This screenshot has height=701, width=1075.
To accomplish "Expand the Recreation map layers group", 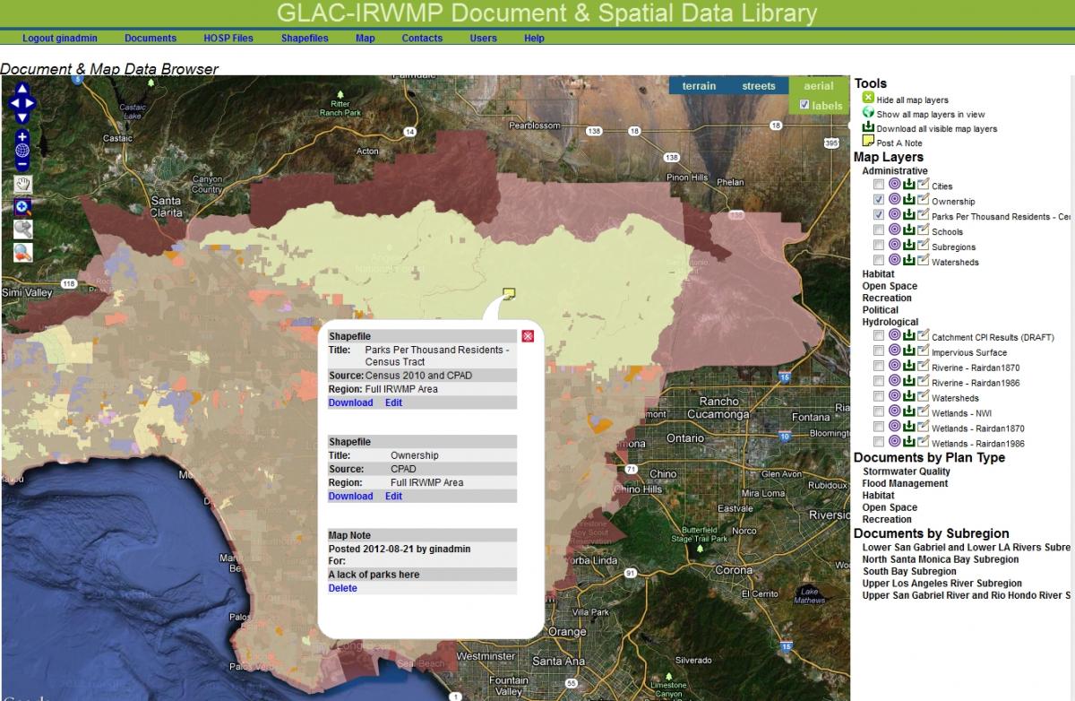I will coord(887,298).
